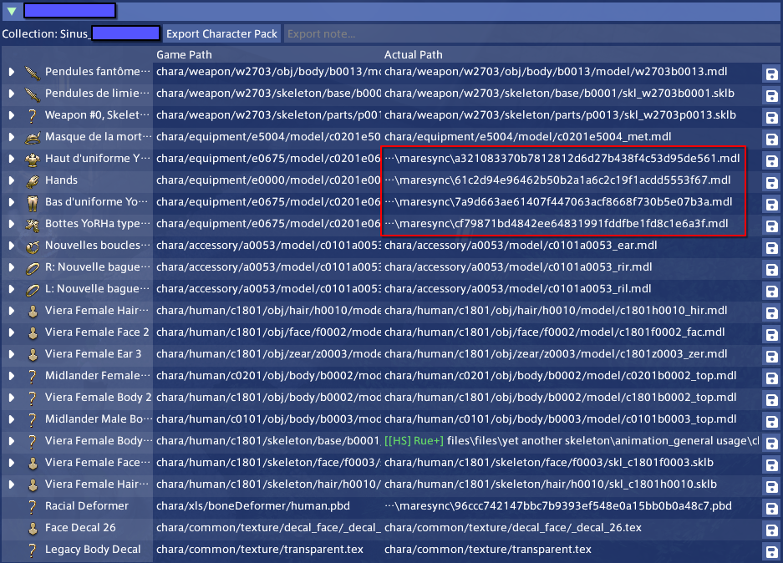Select the Racial Deformer row label
The image size is (783, 563).
pos(86,505)
